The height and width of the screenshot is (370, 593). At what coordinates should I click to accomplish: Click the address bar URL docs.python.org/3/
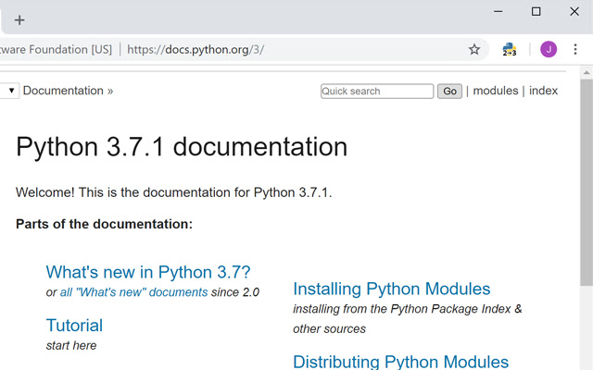pyautogui.click(x=196, y=49)
